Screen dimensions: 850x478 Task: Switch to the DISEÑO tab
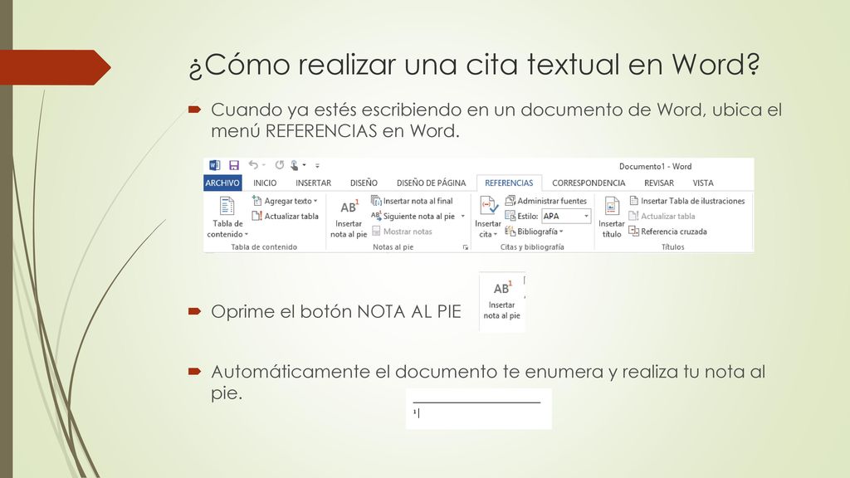(x=364, y=183)
